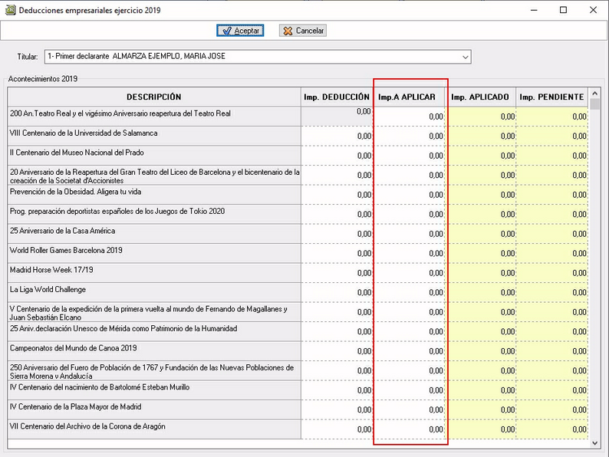Edit Imp.A APLICAR for Esteban Murillo row
Viewport: 609px width, 457px height.
409,390
